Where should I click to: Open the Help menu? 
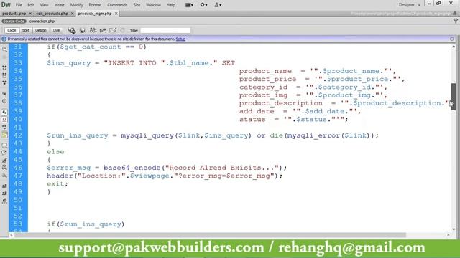click(171, 5)
